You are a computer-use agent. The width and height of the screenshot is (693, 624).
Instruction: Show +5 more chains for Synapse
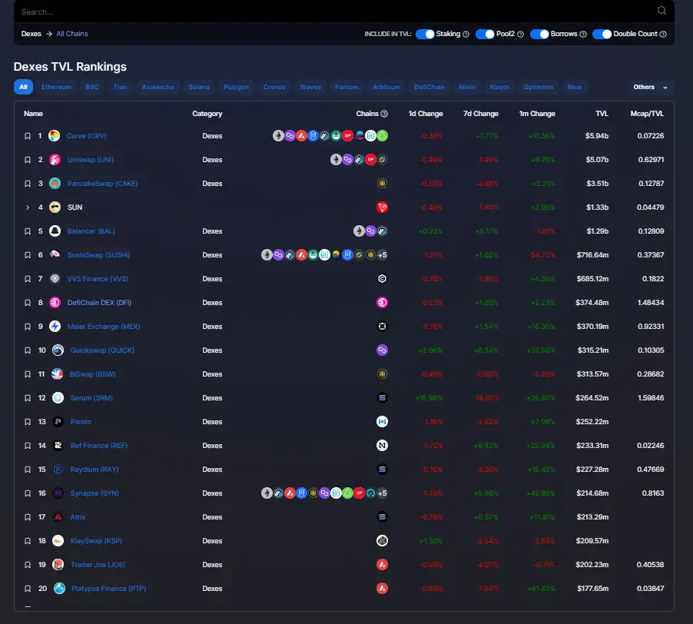tap(383, 493)
